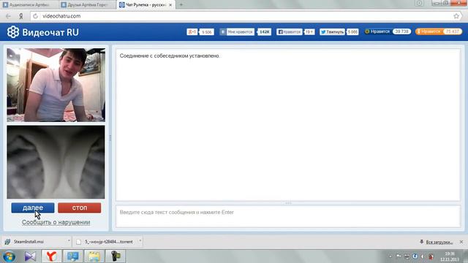Close the Чат Рулетка tab
Viewport: 468px width, 263px height.
(170, 5)
